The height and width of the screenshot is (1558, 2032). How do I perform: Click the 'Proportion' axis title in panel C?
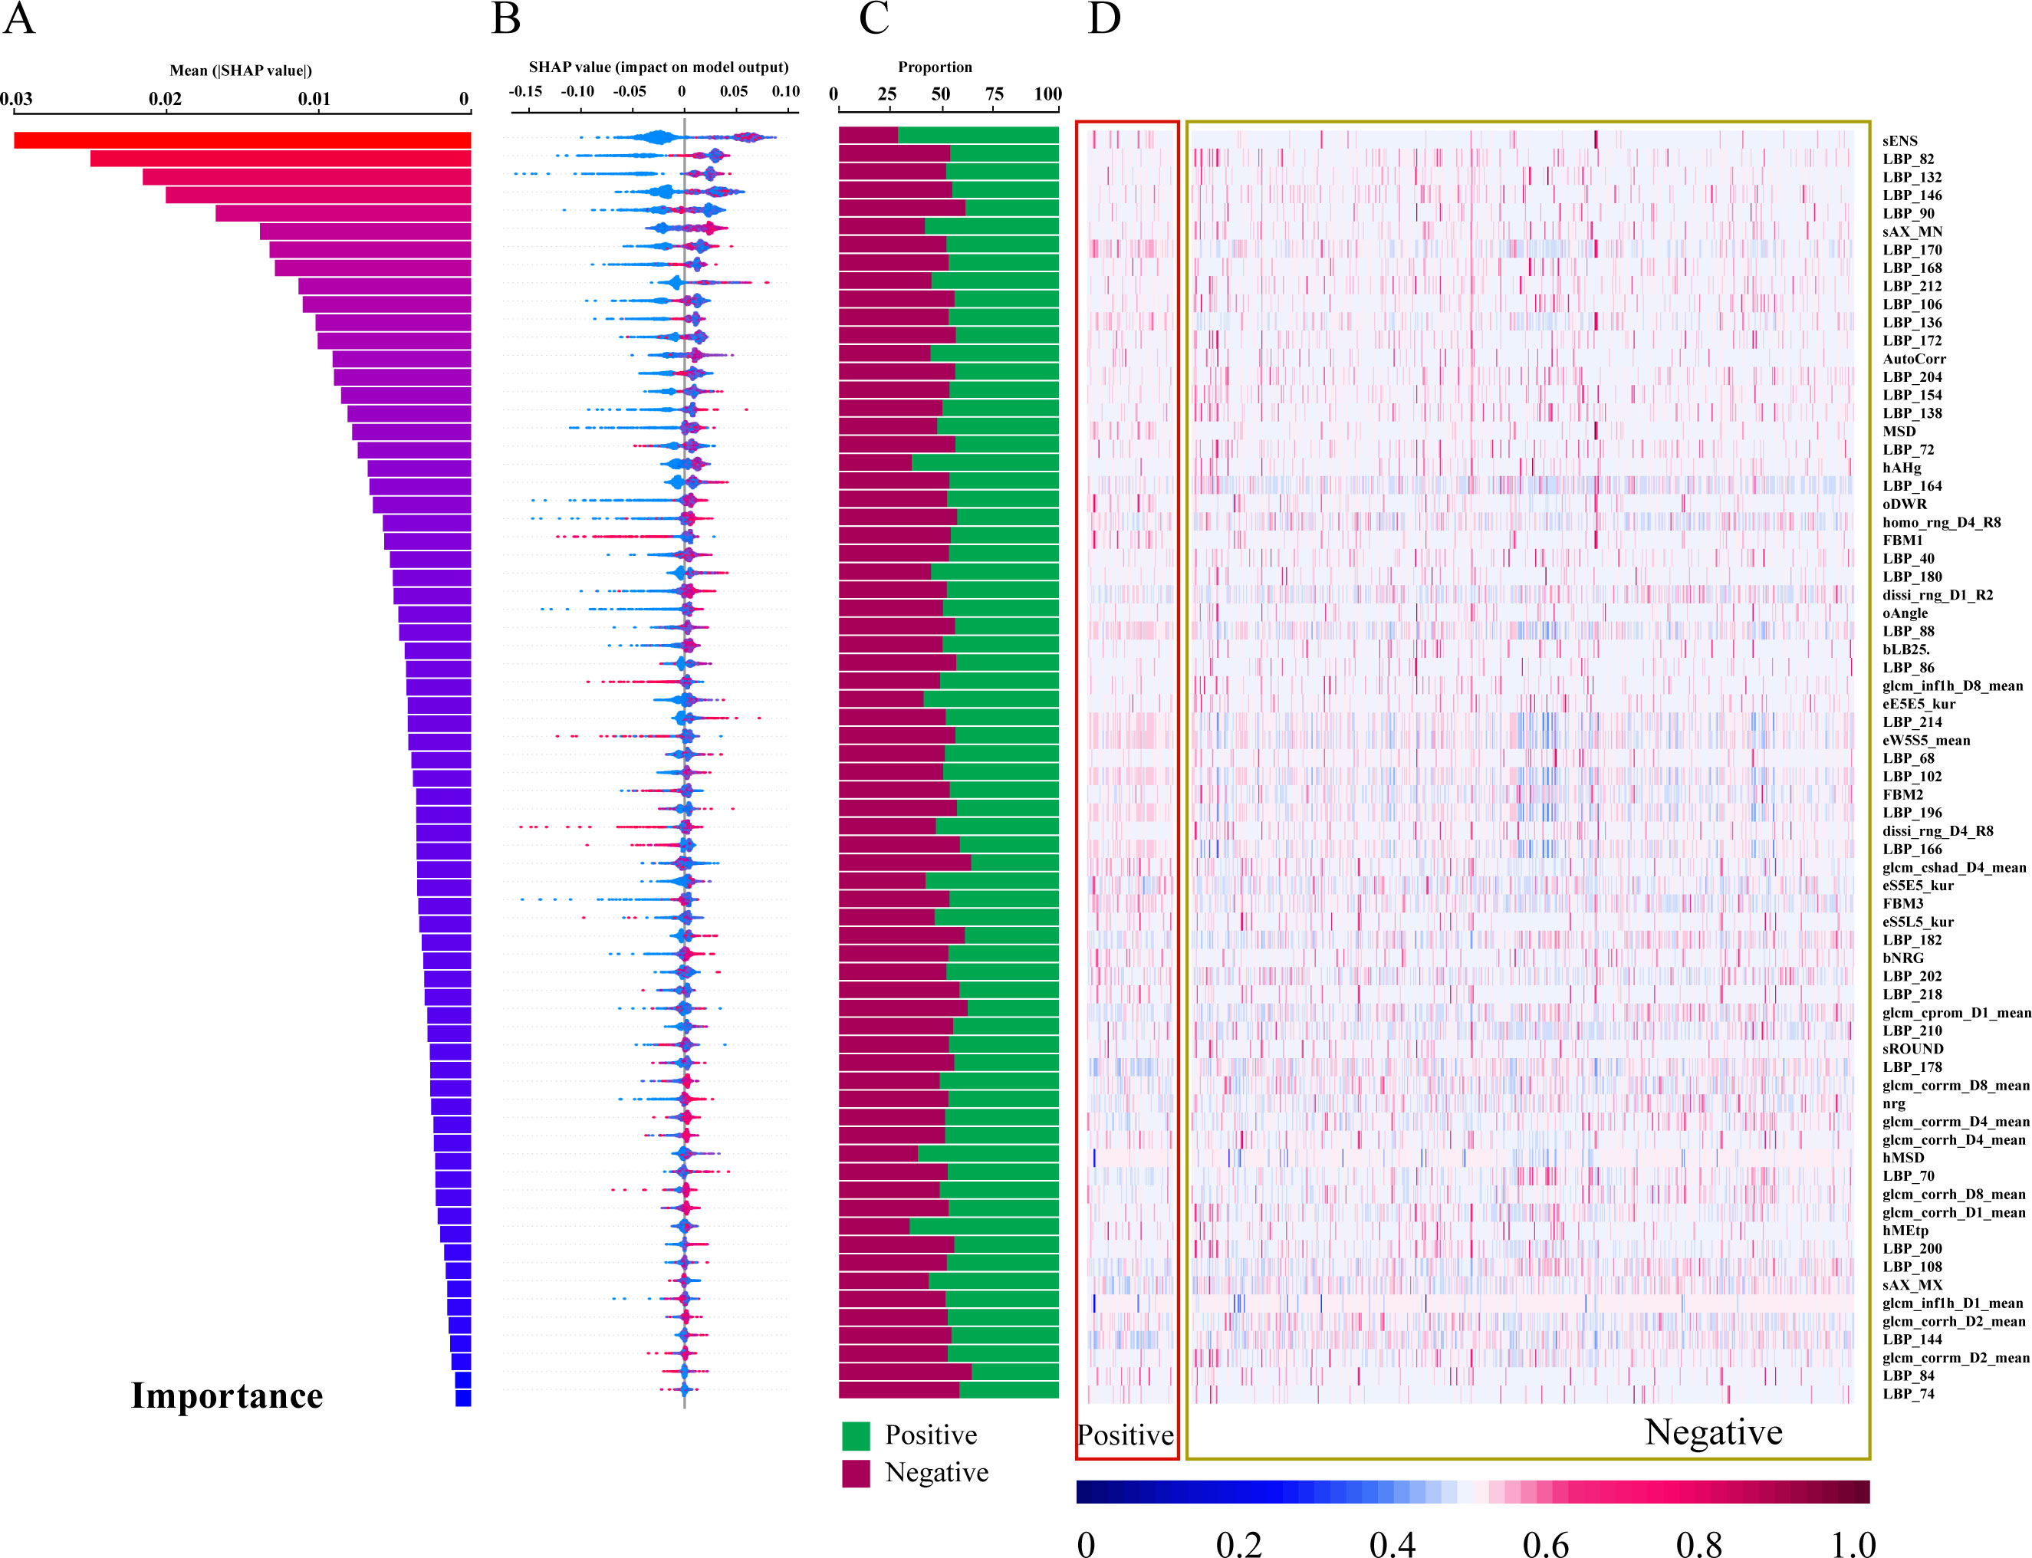click(x=935, y=67)
